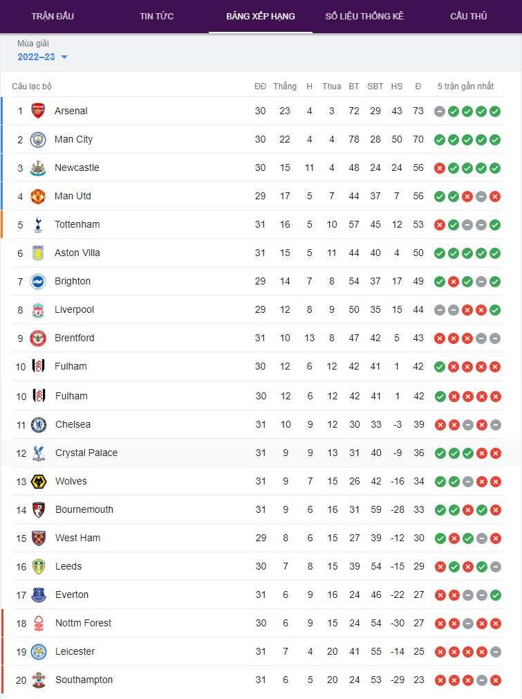Click Southampton's most recent match result icon
Image resolution: width=522 pixels, height=699 pixels.
[x=495, y=680]
